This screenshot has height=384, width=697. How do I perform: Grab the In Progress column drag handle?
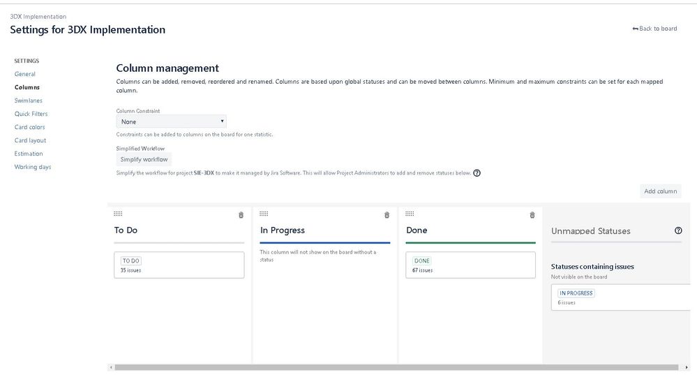264,214
